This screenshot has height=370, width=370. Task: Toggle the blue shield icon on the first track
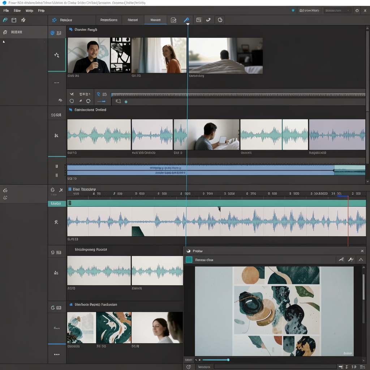pyautogui.click(x=52, y=33)
